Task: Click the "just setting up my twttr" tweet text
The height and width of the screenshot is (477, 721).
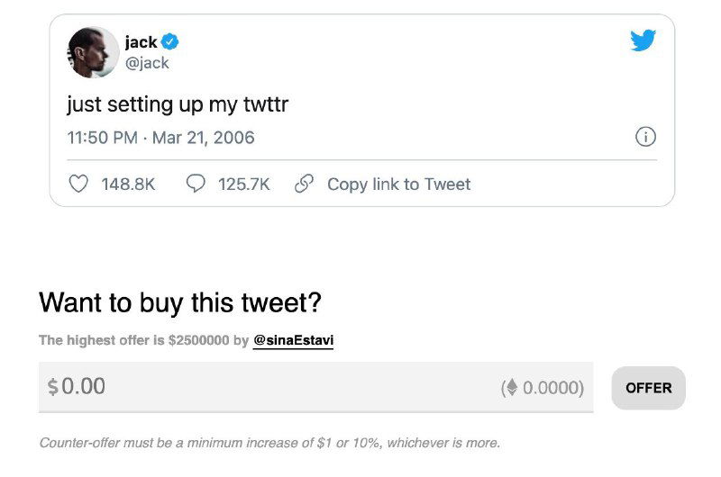Action: (178, 104)
